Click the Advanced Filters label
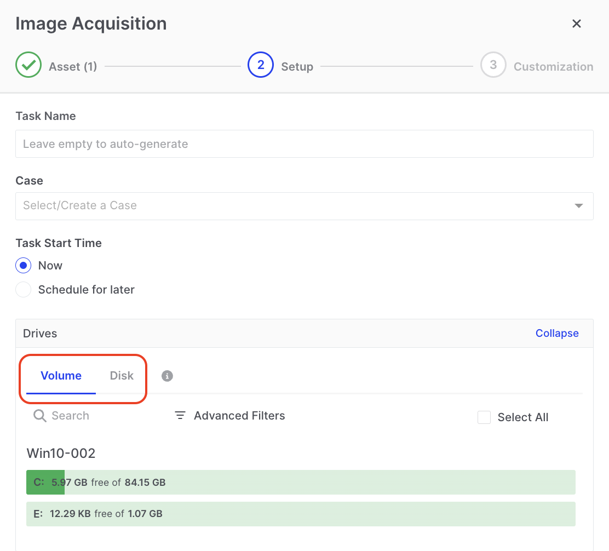The image size is (609, 551). coord(239,416)
